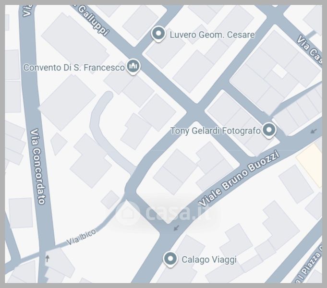Click the one-way arrow right of Tony Gelardi pin
327x288 pixels.
314,131
